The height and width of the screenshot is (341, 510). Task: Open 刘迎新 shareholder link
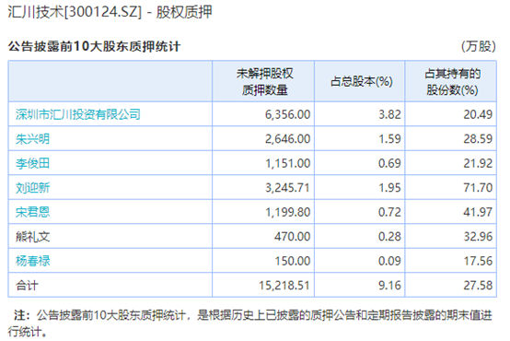(x=32, y=188)
